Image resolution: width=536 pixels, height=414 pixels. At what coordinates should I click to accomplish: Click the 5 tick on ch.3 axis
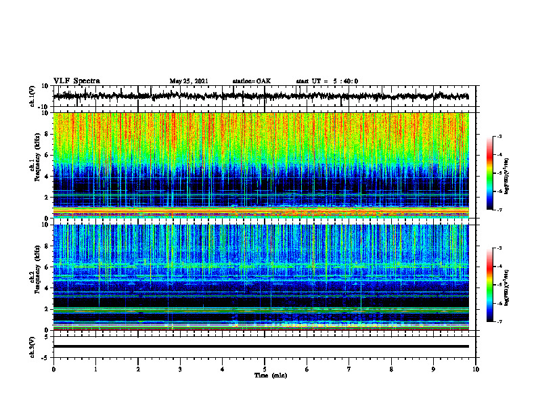coord(47,337)
